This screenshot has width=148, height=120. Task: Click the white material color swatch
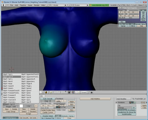coord(21,106)
